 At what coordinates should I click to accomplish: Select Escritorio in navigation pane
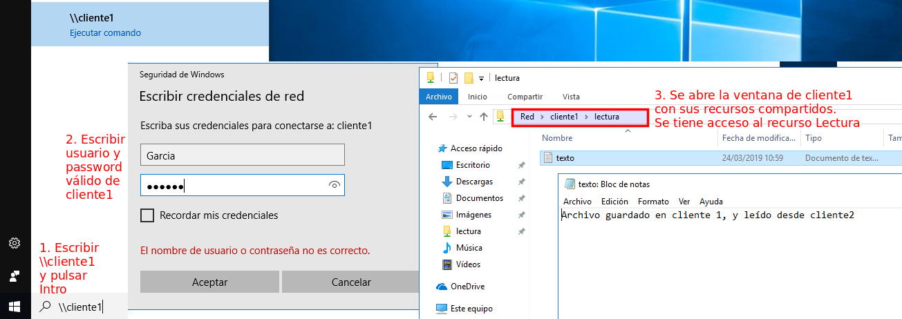[473, 165]
